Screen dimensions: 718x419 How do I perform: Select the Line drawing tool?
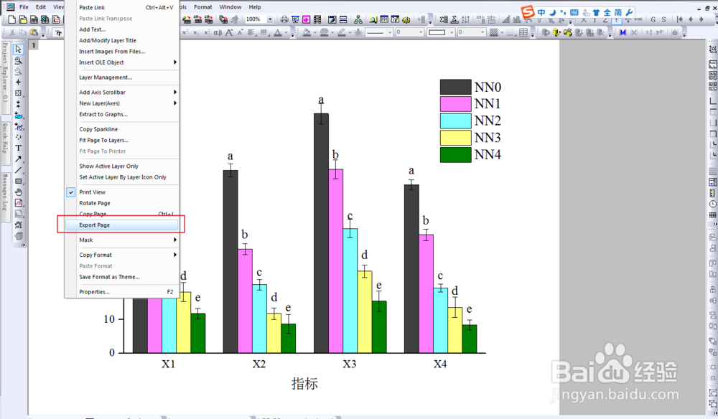pos(19,170)
